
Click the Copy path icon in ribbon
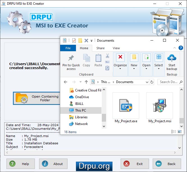click(107, 62)
